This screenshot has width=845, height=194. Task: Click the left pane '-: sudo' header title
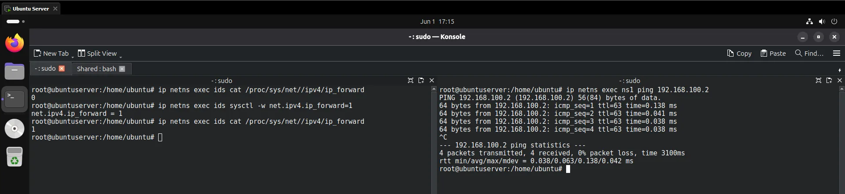221,81
